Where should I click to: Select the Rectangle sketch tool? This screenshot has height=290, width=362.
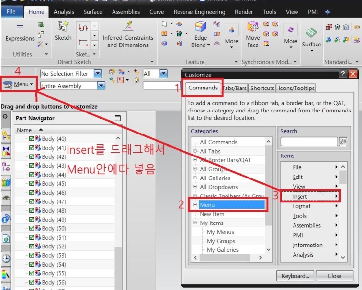(x=83, y=43)
